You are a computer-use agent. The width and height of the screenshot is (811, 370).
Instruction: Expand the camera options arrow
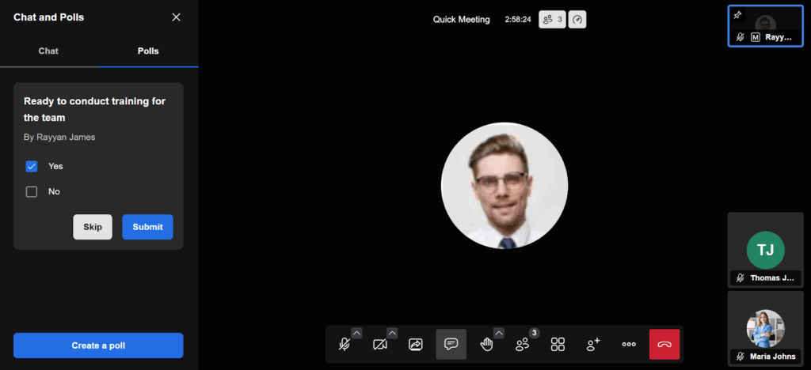pyautogui.click(x=392, y=333)
